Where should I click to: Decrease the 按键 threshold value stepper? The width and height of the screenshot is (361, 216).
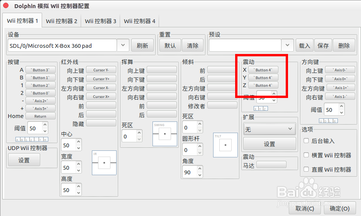coord(45,131)
